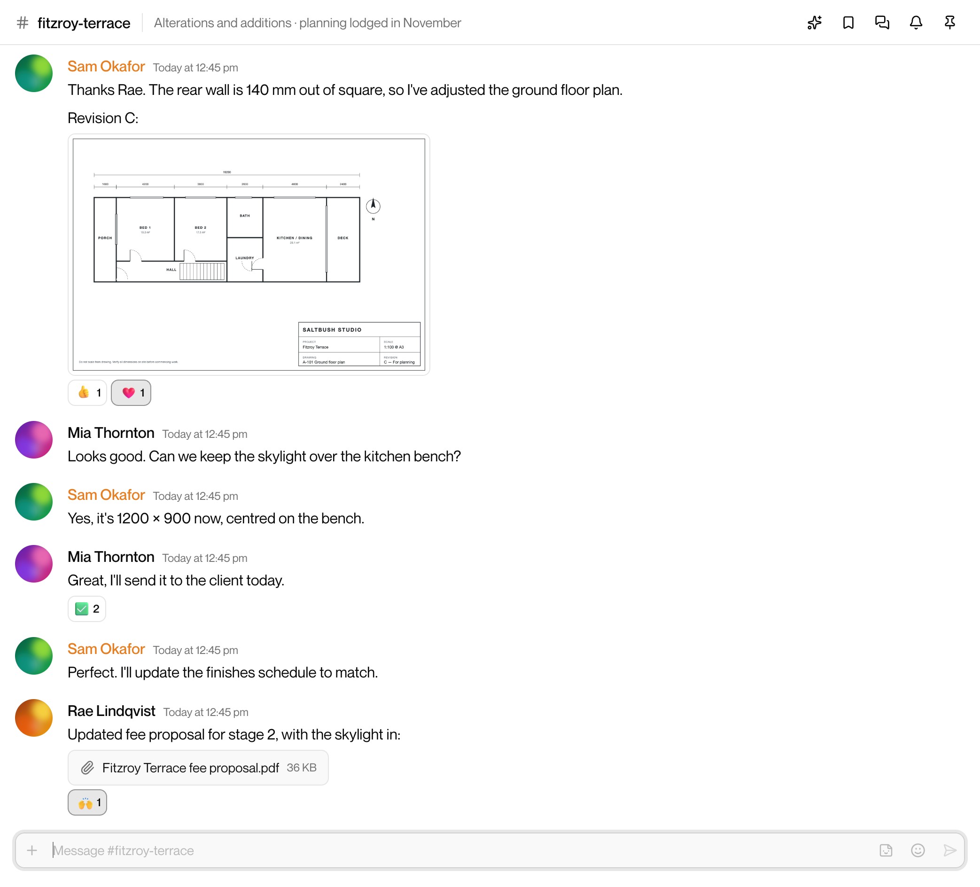
Task: Click the AI sparkle summary icon
Action: (x=814, y=23)
